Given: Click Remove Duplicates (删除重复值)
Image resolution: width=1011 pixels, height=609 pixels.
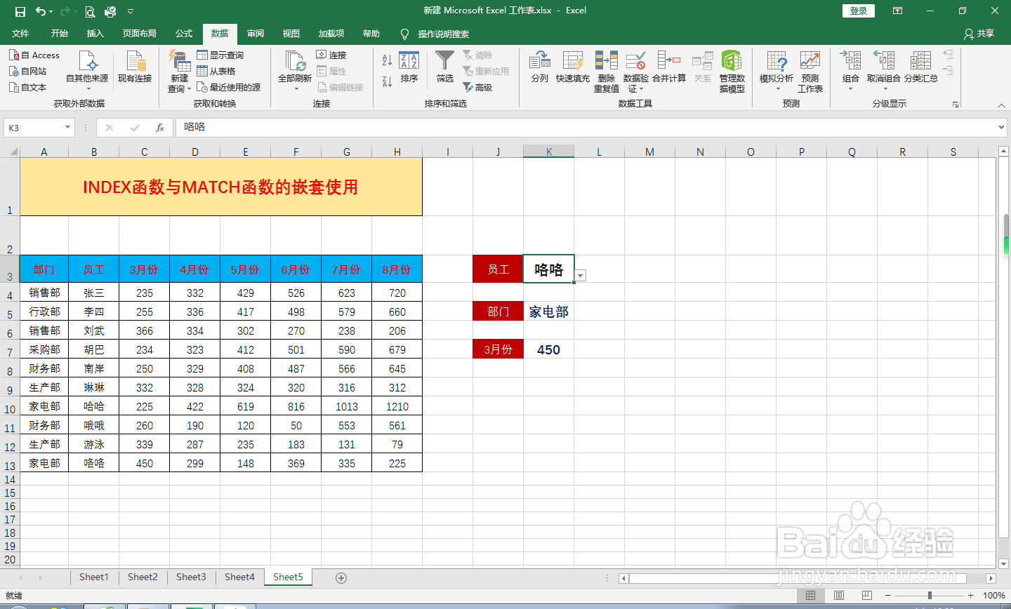Looking at the screenshot, I should coord(607,72).
